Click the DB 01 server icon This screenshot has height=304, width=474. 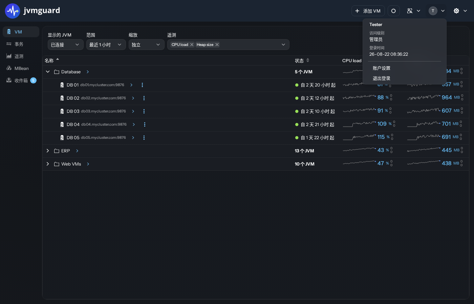tap(62, 85)
